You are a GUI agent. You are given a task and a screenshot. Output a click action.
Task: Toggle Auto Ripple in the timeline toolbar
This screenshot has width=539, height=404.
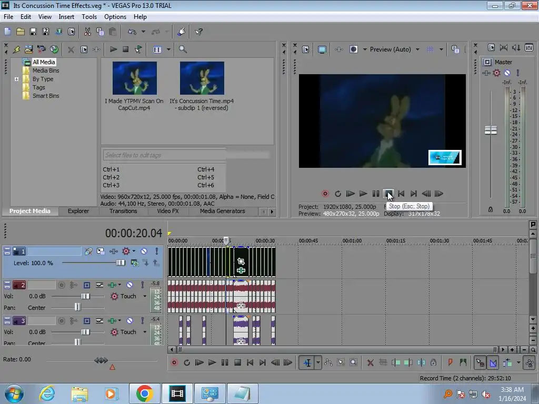[x=508, y=362]
